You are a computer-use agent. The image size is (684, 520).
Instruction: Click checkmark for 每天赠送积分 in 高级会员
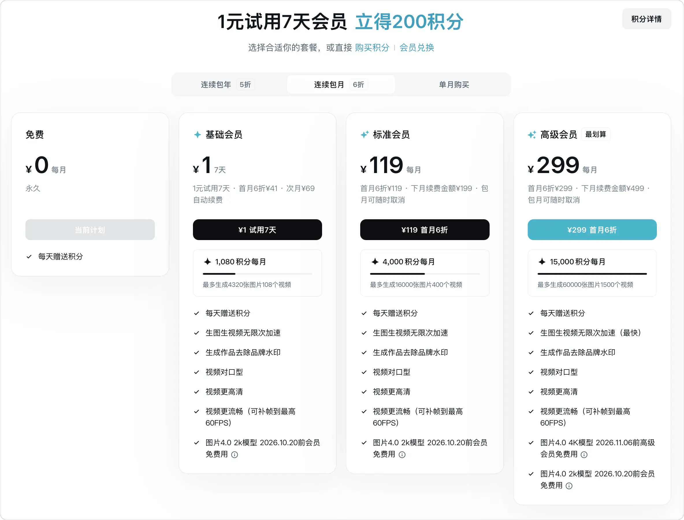[531, 313]
